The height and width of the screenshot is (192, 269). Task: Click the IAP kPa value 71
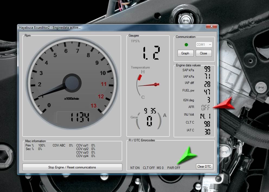coord(207,76)
